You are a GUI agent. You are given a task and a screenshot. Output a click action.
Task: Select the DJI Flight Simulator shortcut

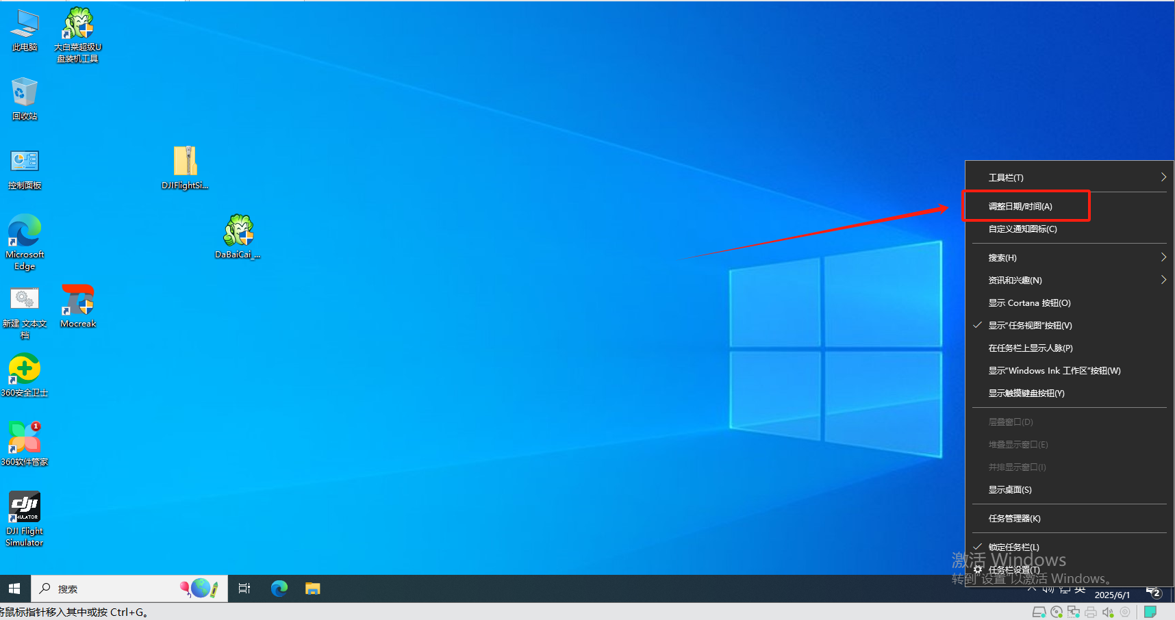tap(25, 519)
